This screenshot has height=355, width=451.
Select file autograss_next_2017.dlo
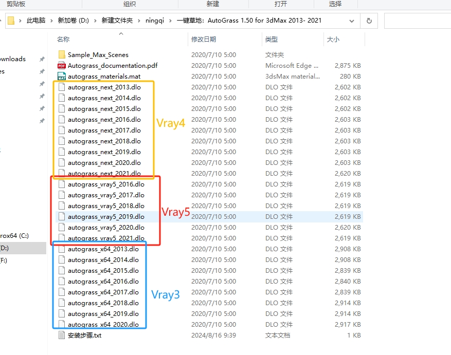104,130
